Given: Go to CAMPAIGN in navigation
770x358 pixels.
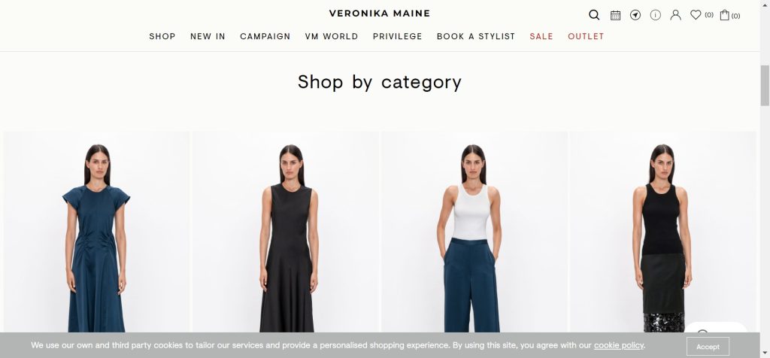Looking at the screenshot, I should (265, 36).
